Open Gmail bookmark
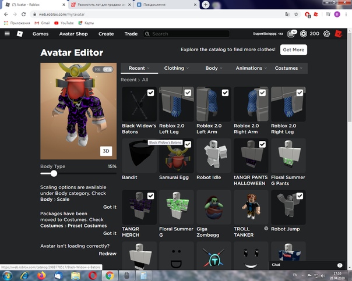 42,23
